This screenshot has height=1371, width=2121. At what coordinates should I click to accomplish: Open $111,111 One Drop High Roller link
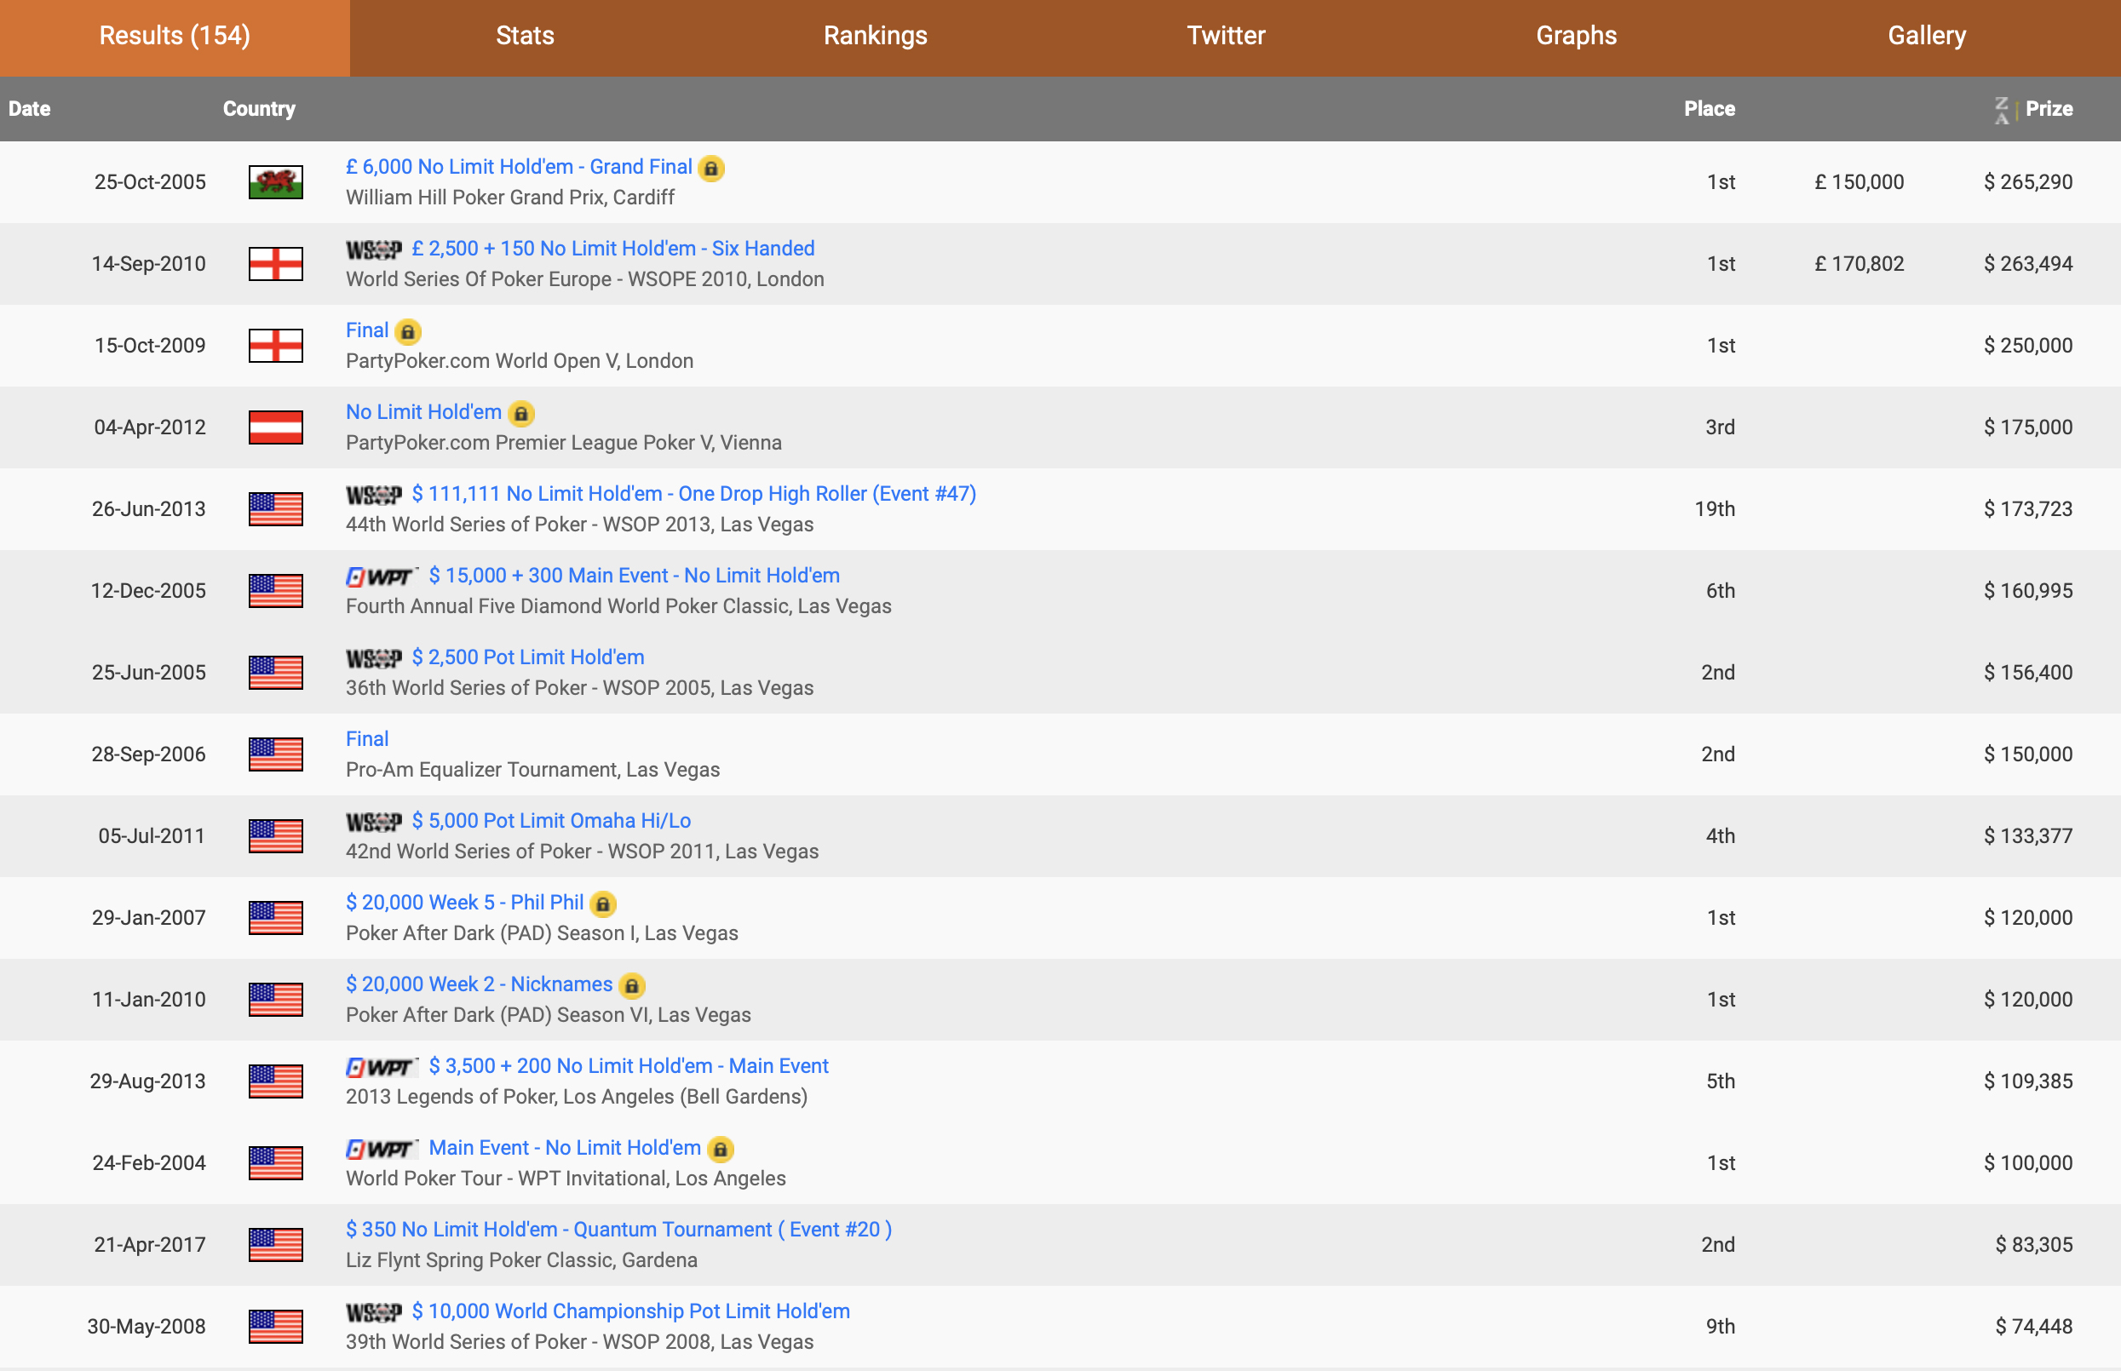click(693, 494)
